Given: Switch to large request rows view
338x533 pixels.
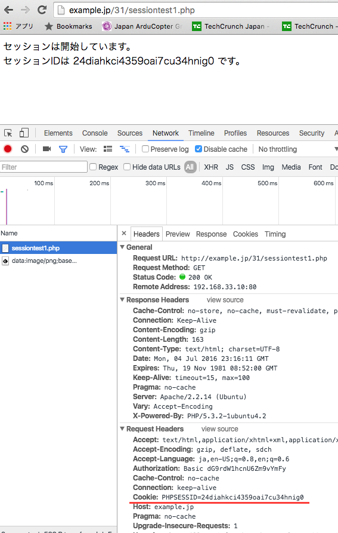Looking at the screenshot, I should tap(108, 149).
